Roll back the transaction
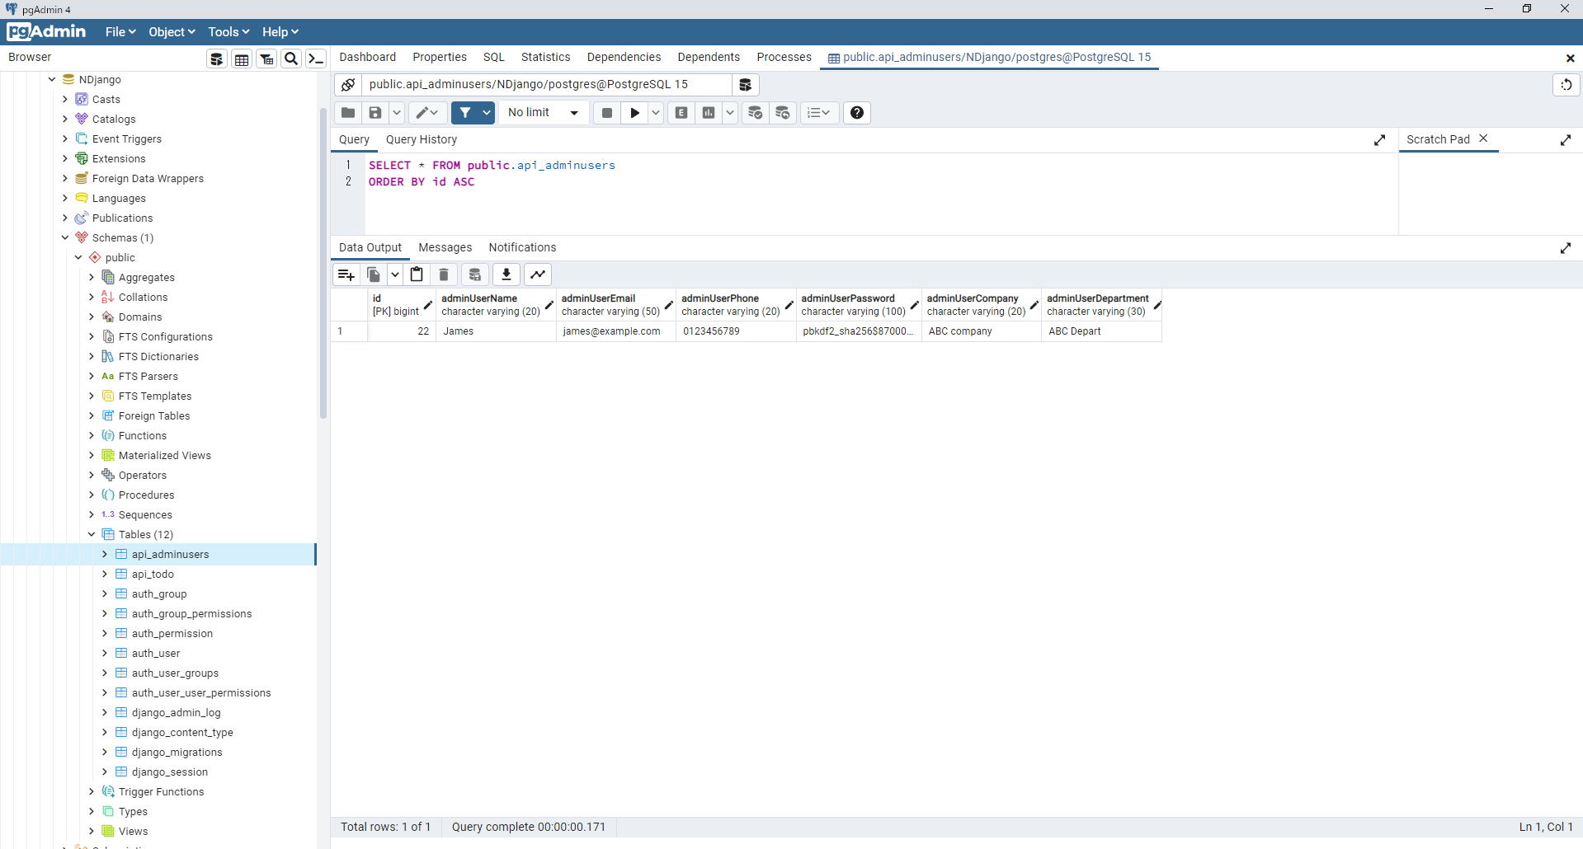 (x=782, y=113)
